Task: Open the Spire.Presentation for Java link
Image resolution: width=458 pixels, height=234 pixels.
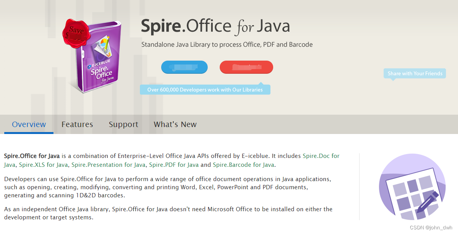Action: (108, 164)
